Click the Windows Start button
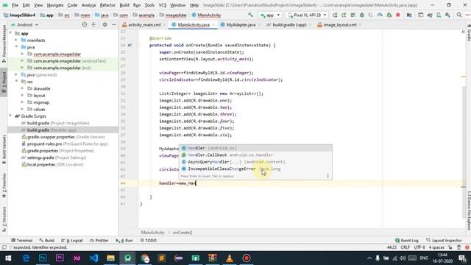471x265 pixels. 8,258
